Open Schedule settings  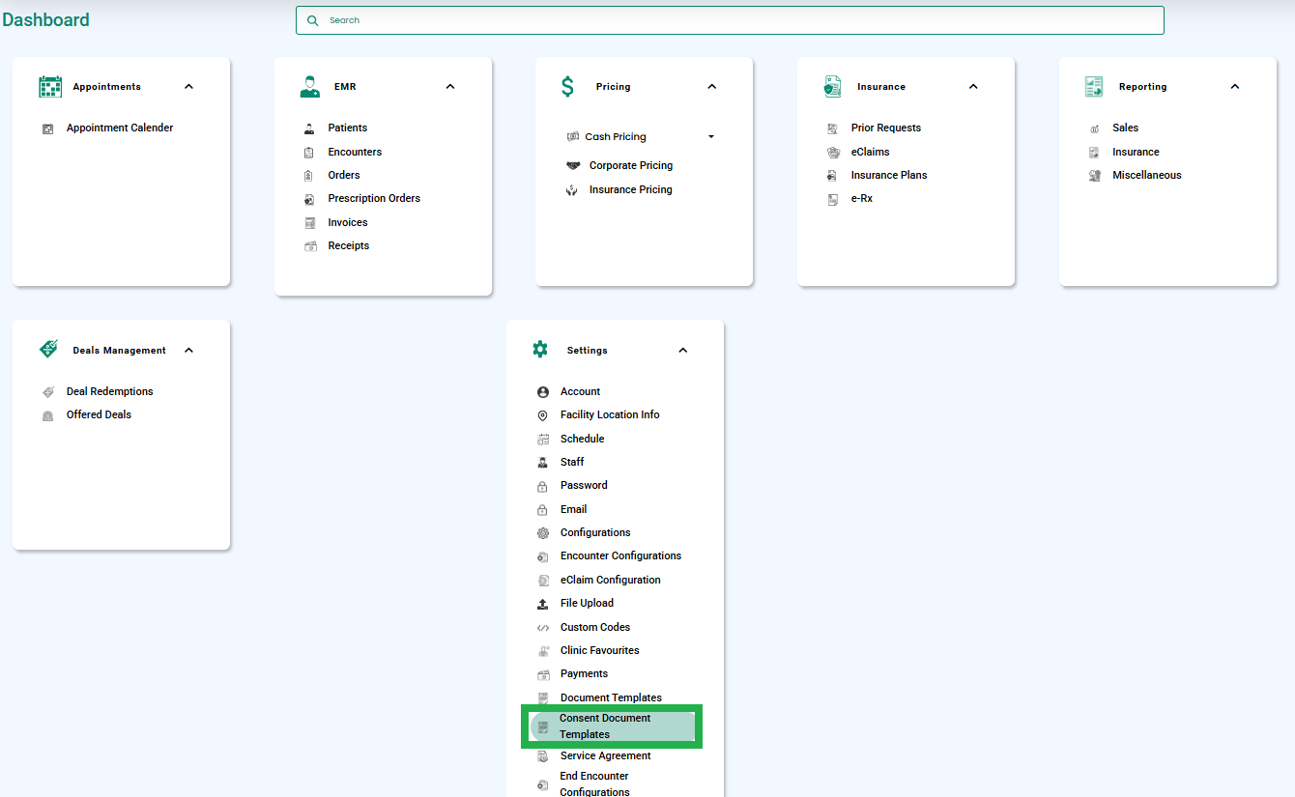click(x=583, y=440)
